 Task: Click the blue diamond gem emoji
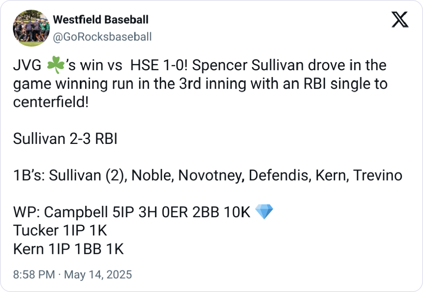(x=264, y=212)
